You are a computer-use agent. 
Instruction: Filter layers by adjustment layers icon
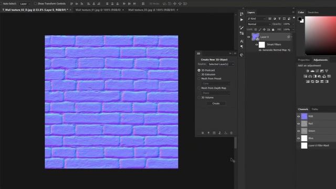(275, 19)
